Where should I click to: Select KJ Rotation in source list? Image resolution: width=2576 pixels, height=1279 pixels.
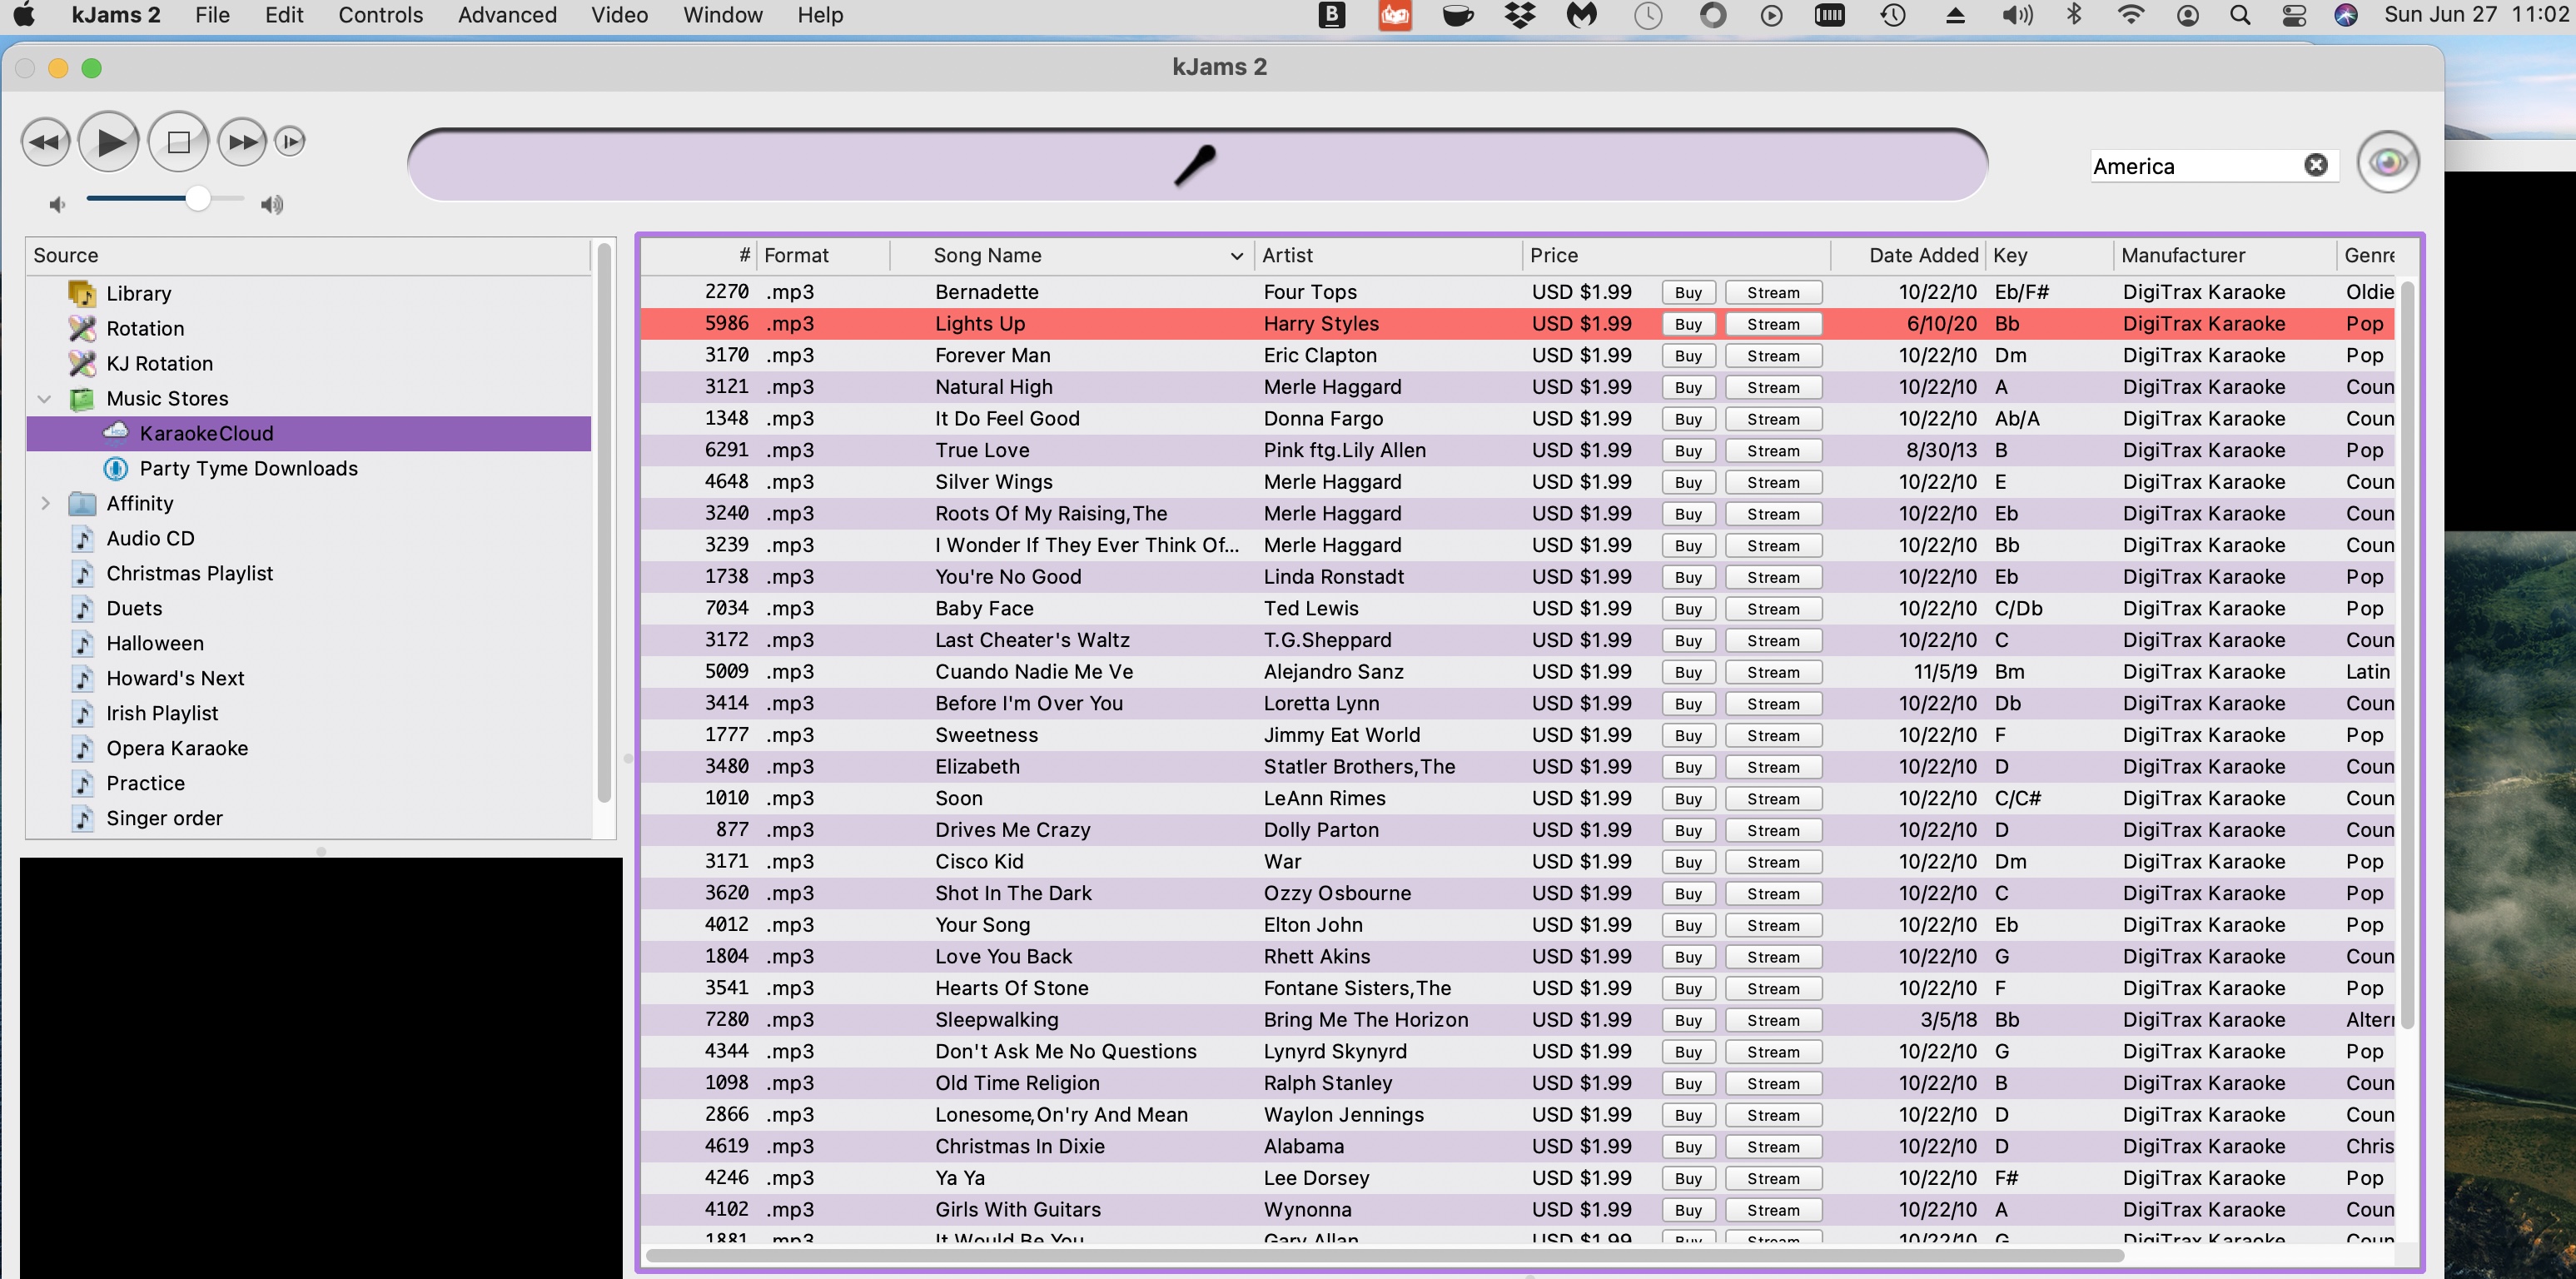tap(159, 363)
